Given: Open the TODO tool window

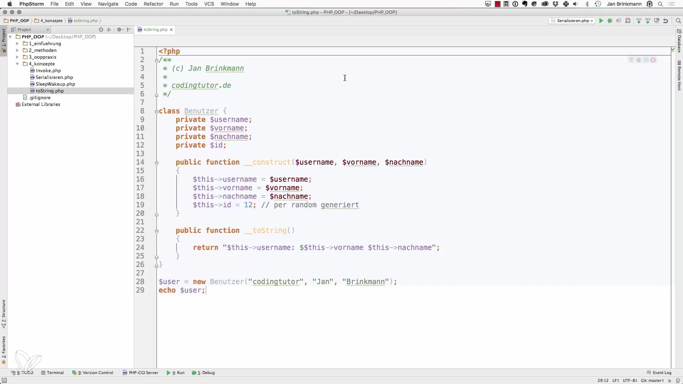Looking at the screenshot, I should tap(22, 373).
